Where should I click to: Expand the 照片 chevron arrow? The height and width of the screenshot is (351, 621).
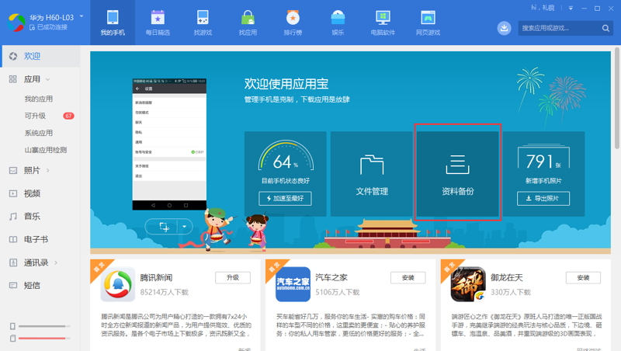tap(48, 170)
